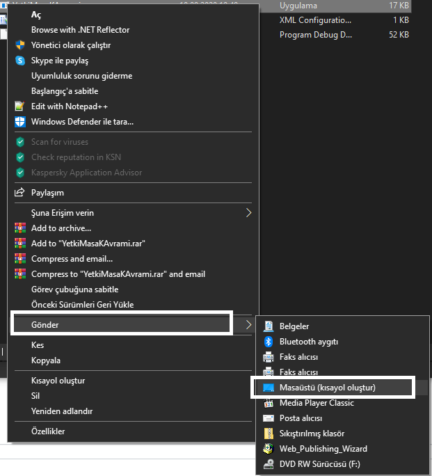Choose Kısayol oluştur in main context menu
This screenshot has width=432, height=476.
58,381
